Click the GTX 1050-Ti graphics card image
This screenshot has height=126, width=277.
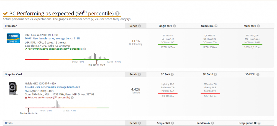coord(13,89)
